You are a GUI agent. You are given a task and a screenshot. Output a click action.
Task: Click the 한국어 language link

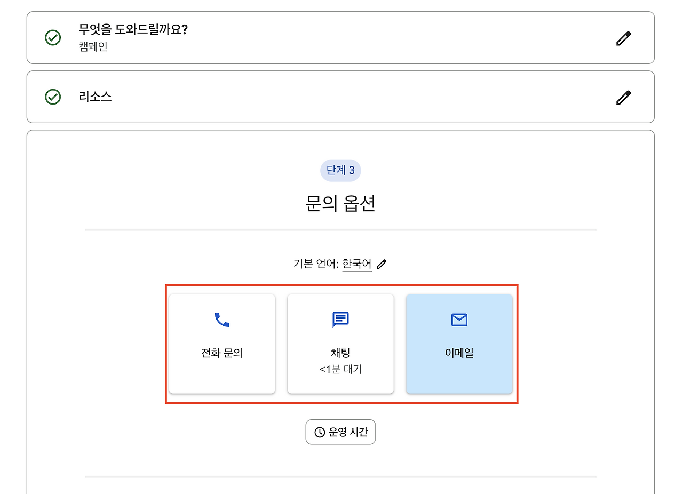coord(356,264)
